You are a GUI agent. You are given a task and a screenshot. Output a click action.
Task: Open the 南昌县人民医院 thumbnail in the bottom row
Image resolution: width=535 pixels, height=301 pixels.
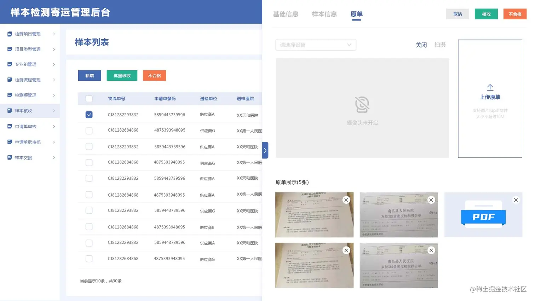(399, 265)
